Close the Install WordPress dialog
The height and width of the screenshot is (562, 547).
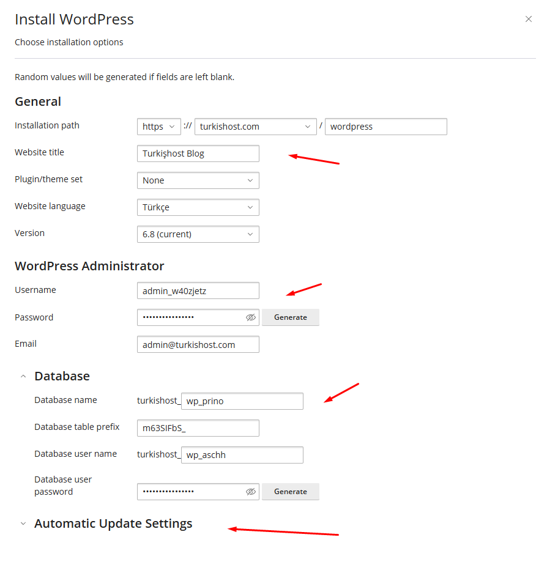click(529, 19)
